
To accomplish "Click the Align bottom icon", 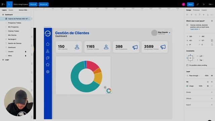I will (x=208, y=15).
